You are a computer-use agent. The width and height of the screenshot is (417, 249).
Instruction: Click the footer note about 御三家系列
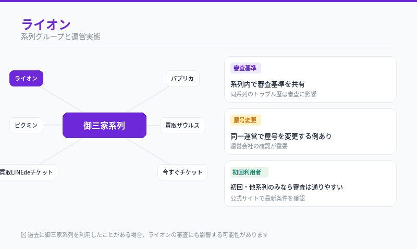pos(148,234)
